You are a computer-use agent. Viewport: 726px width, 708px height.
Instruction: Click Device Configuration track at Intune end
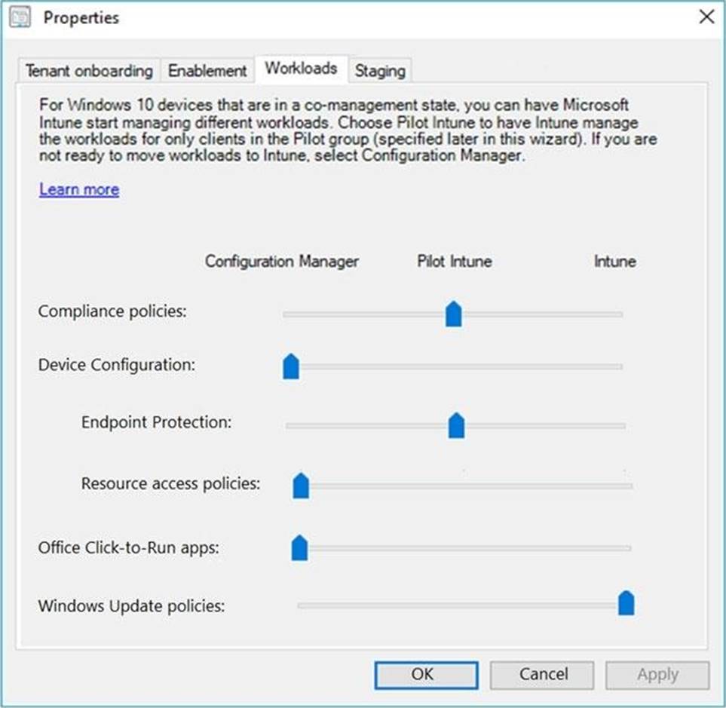pyautogui.click(x=620, y=366)
